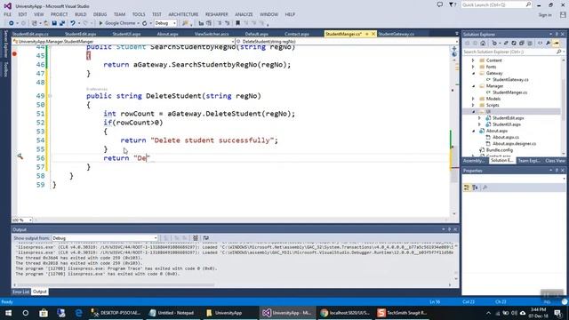Toggle word wrap icon in Output panel
Viewport: 569px width, 320px height.
206,238
